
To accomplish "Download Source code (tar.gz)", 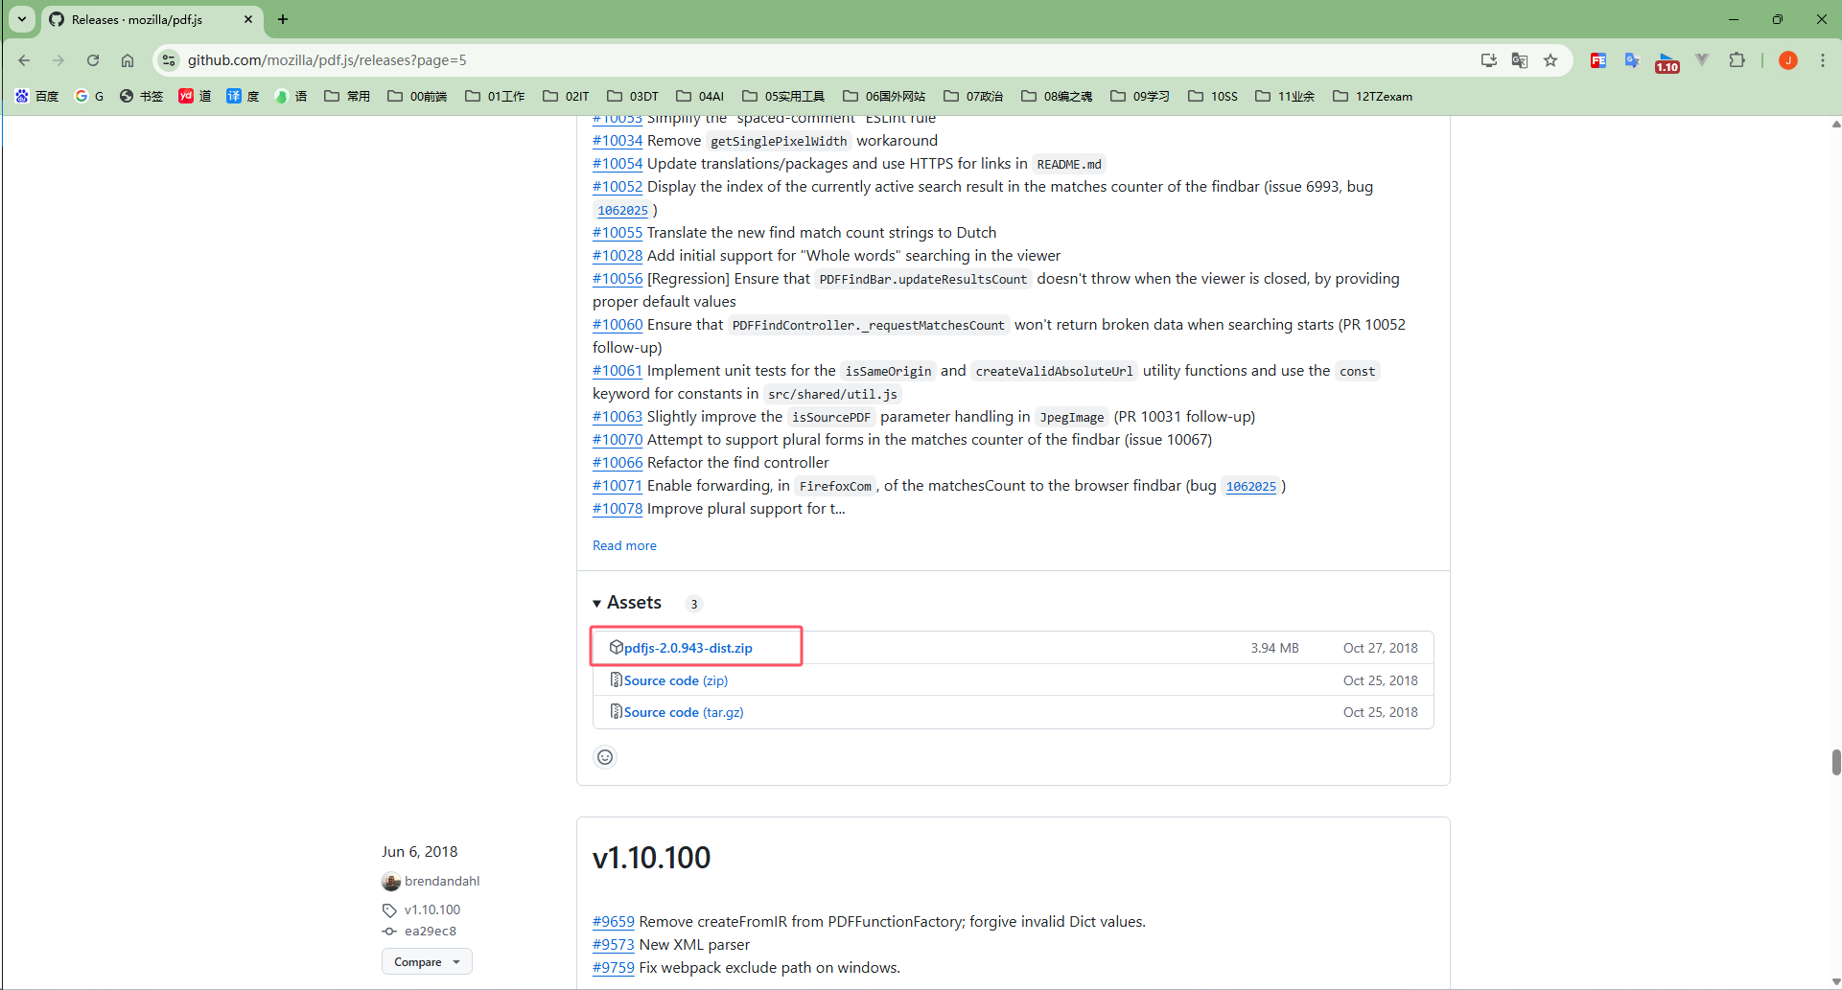I will point(684,712).
